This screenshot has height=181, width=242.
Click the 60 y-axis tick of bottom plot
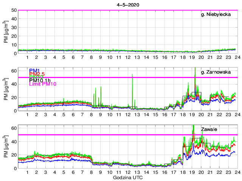[x=14, y=128]
